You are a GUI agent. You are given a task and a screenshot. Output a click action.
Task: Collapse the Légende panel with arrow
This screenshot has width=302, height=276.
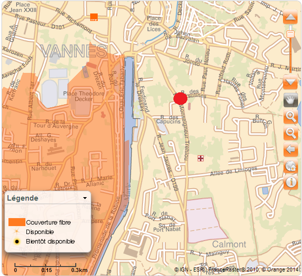85,198
